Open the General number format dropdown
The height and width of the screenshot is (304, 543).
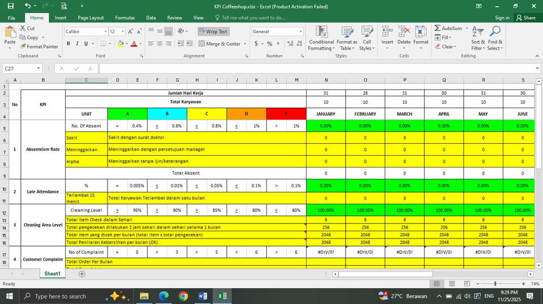click(300, 32)
